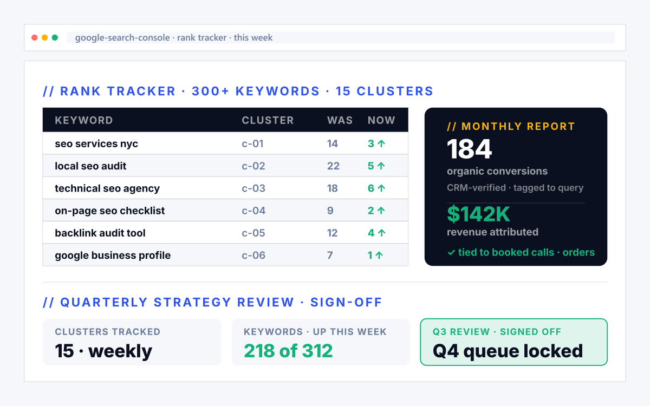This screenshot has width=650, height=406.
Task: Click the WAS column header
Action: 340,120
